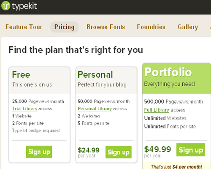Go to Browse Fonts
The height and width of the screenshot is (169, 211).
click(x=105, y=27)
